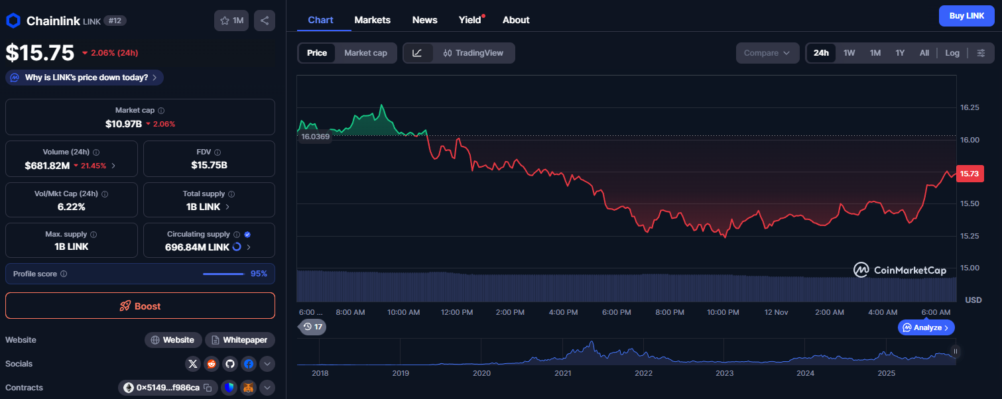
Task: Click the Buy LINK button
Action: [x=966, y=16]
